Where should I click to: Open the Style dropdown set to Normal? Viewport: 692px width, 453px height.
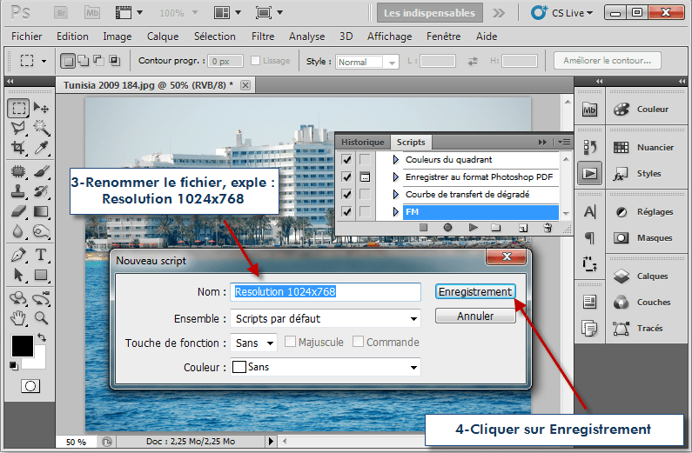coord(367,62)
